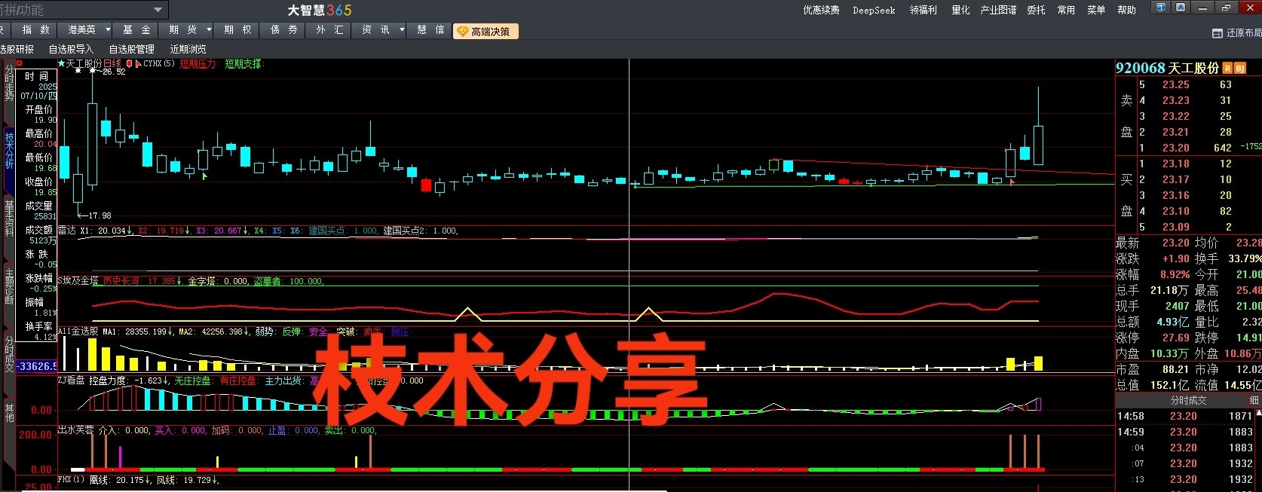Click the orange BJ badge beside 天工股份

(1240, 69)
